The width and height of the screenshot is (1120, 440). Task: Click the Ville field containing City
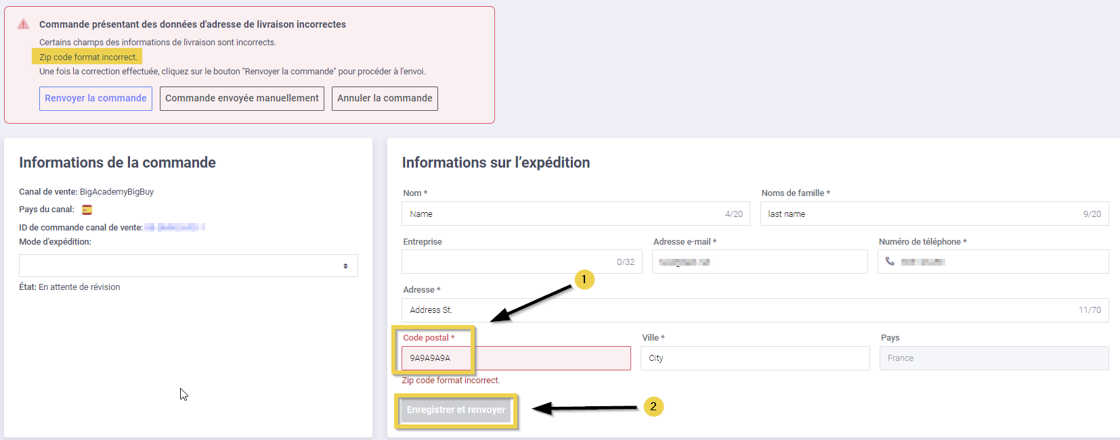tap(754, 358)
